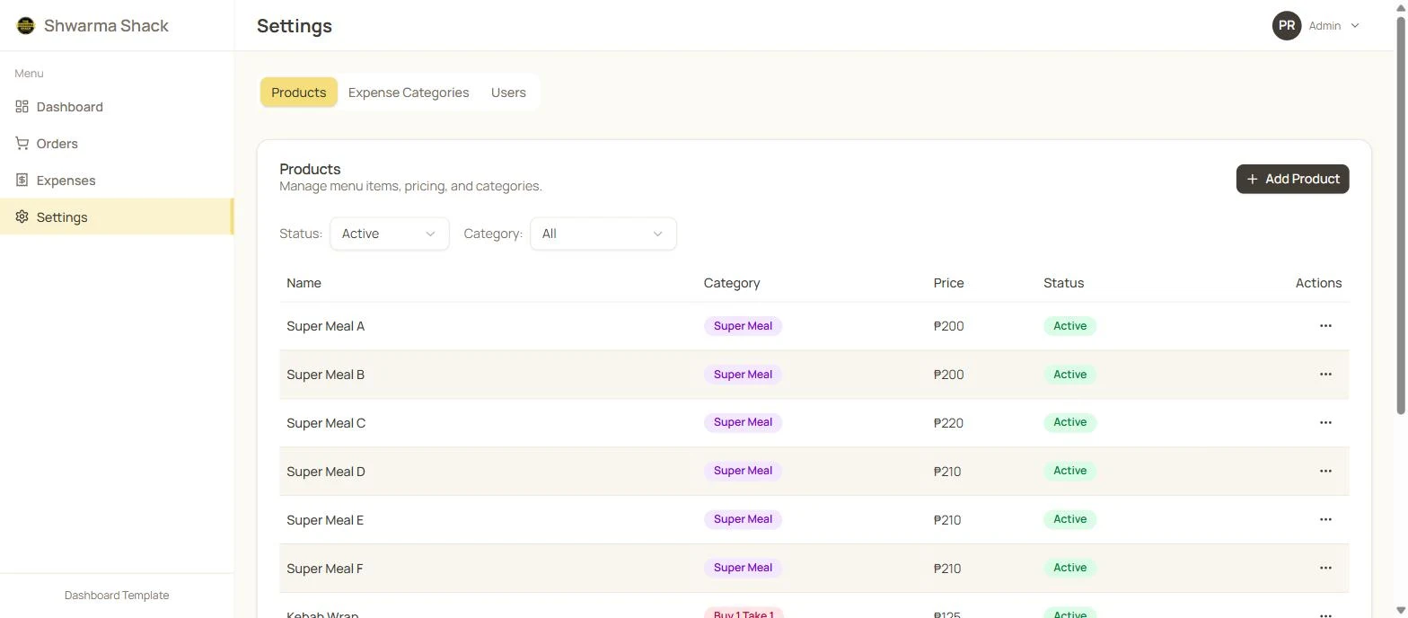The image size is (1408, 618).
Task: Click the Status column header
Action: click(x=1063, y=283)
